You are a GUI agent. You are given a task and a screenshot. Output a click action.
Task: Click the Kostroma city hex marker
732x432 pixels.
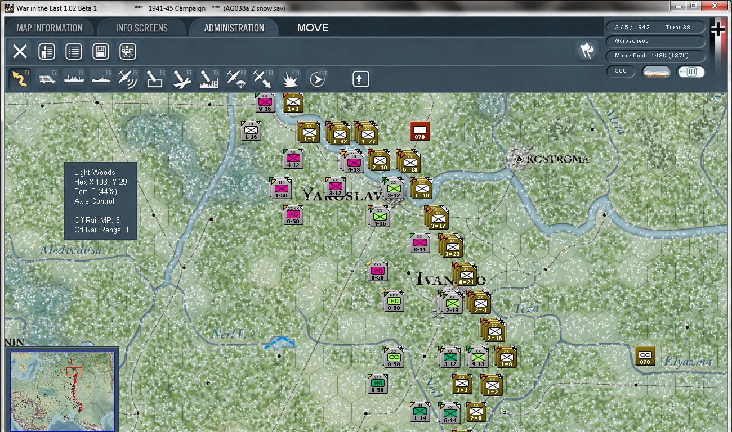pyautogui.click(x=519, y=159)
